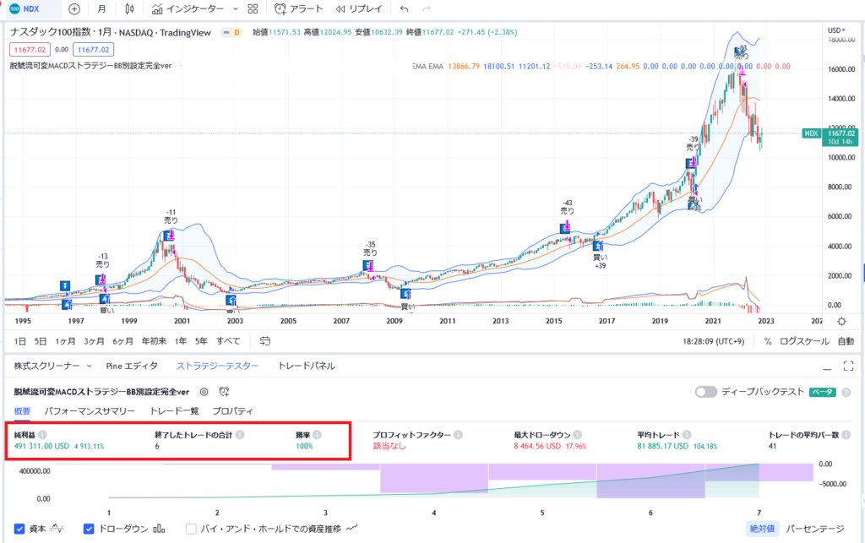Open the Pine エディタ tab
Viewport: 865px width, 543px height.
(x=132, y=366)
